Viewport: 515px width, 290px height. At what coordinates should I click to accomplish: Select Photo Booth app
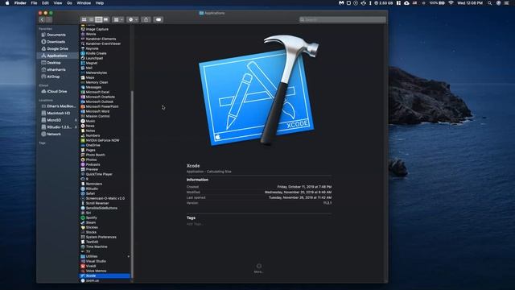click(95, 155)
